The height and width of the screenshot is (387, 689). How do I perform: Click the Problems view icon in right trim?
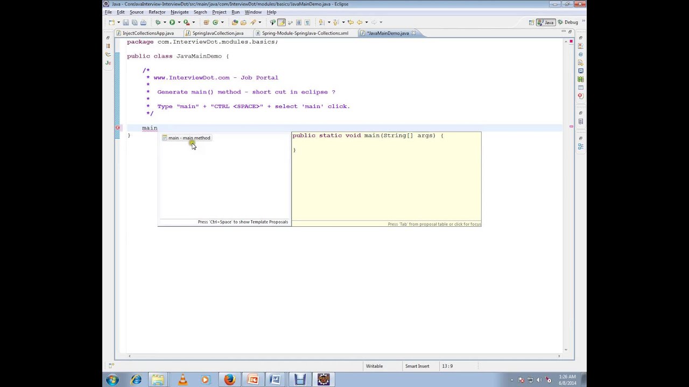pos(580,46)
